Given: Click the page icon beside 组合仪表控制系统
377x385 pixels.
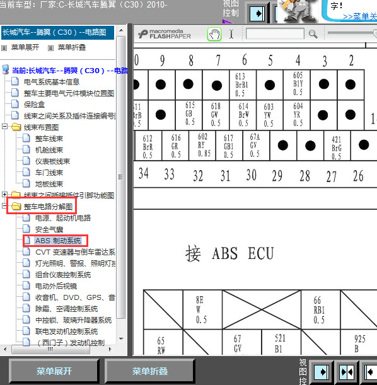Looking at the screenshot, I should pyautogui.click(x=26, y=274).
